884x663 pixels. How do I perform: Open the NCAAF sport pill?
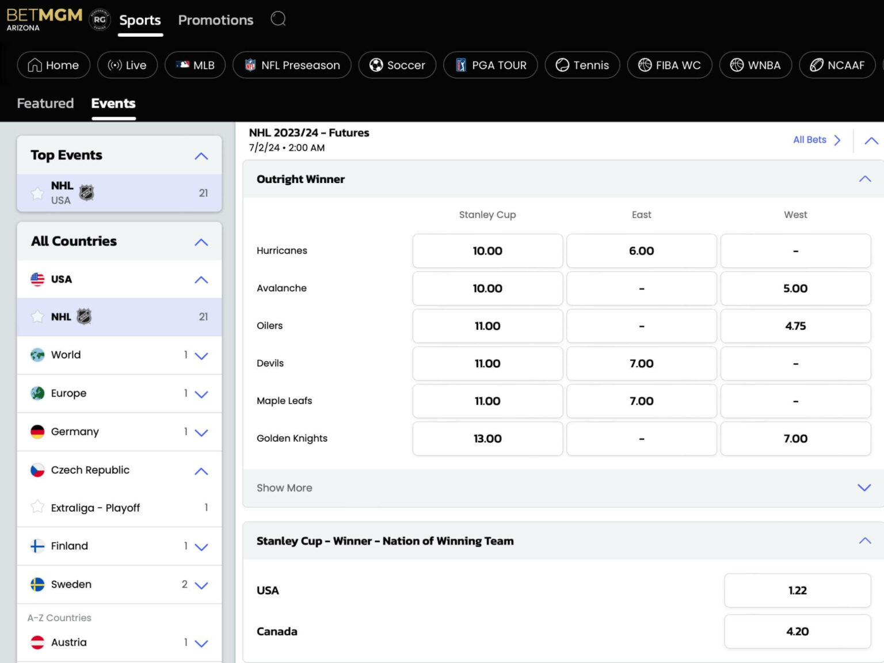pyautogui.click(x=837, y=65)
